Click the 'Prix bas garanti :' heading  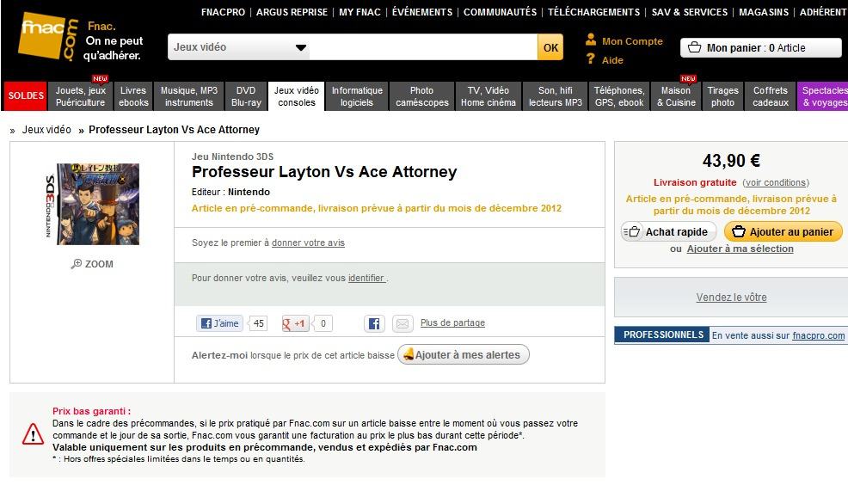(91, 411)
